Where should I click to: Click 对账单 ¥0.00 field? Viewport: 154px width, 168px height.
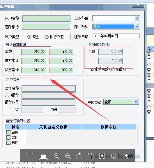[110, 61]
